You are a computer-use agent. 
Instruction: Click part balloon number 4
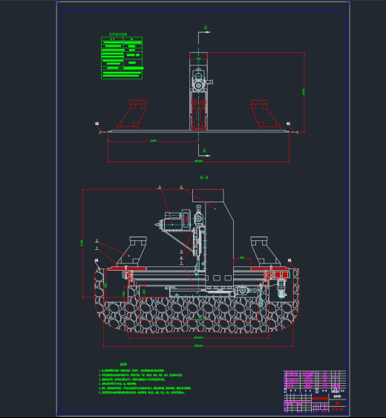(x=181, y=187)
